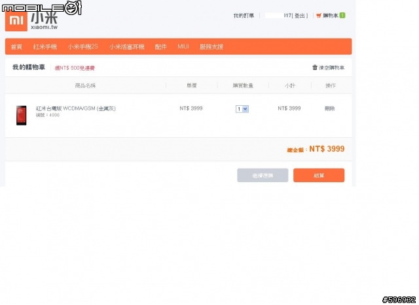The height and width of the screenshot is (305, 419).
Task: Click 購物車 cart link in header
Action: click(331, 16)
